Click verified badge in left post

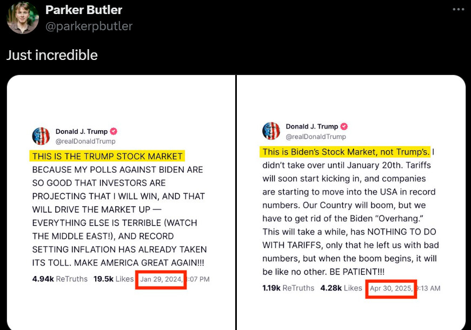(x=114, y=131)
